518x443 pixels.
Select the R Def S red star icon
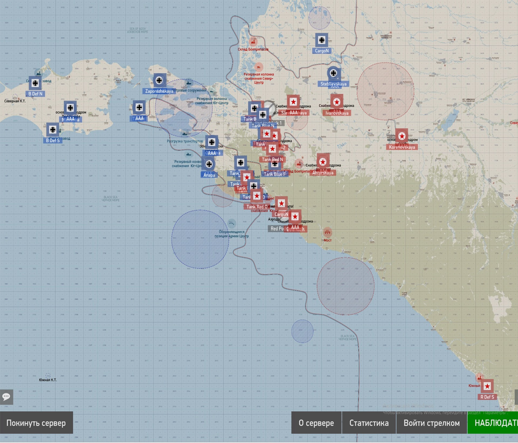pyautogui.click(x=487, y=386)
